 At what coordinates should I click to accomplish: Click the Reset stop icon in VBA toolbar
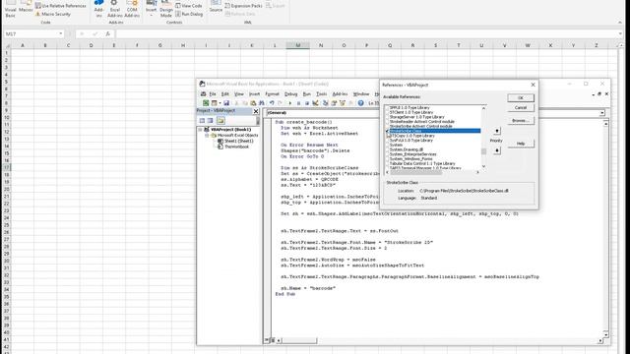[307, 103]
